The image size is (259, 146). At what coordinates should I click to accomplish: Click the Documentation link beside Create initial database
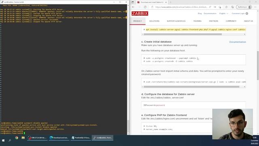click(x=238, y=42)
